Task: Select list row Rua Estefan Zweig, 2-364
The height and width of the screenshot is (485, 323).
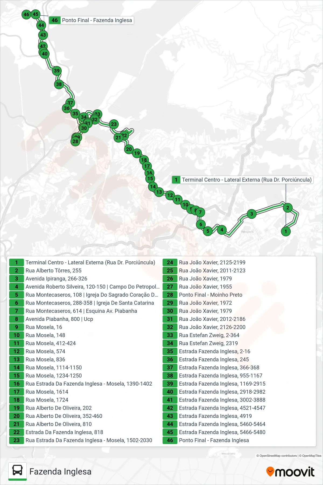Action: pos(238,335)
